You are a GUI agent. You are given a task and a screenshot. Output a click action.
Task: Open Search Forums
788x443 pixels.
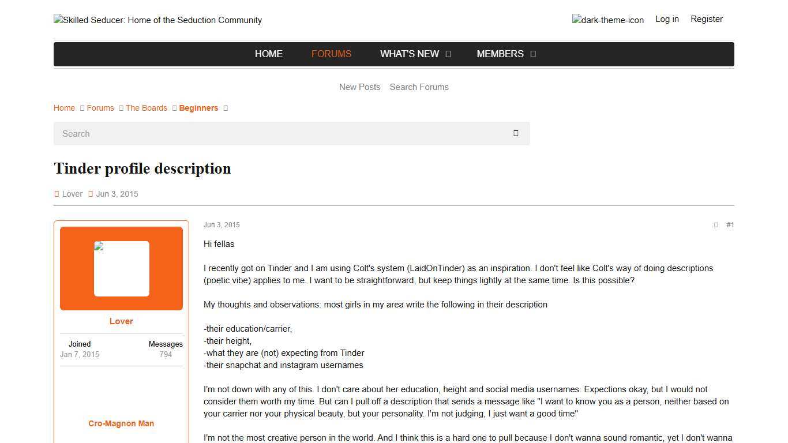(x=419, y=87)
